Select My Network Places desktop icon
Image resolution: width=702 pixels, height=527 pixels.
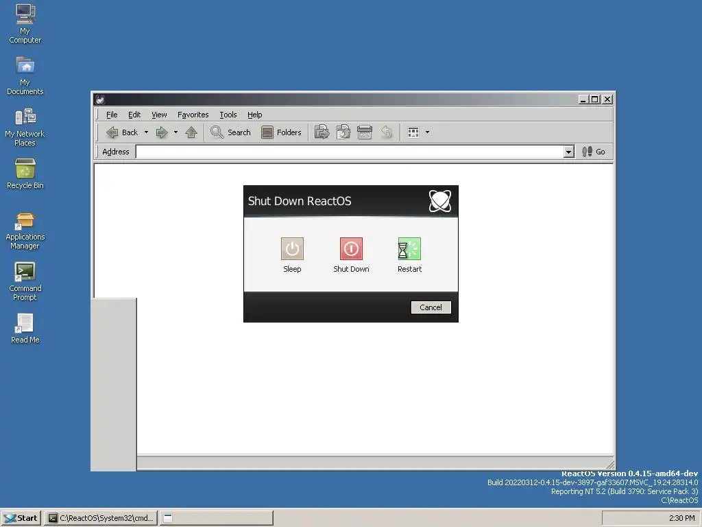tap(25, 127)
